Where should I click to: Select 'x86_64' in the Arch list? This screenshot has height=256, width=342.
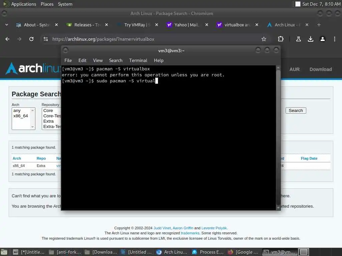coord(20,116)
